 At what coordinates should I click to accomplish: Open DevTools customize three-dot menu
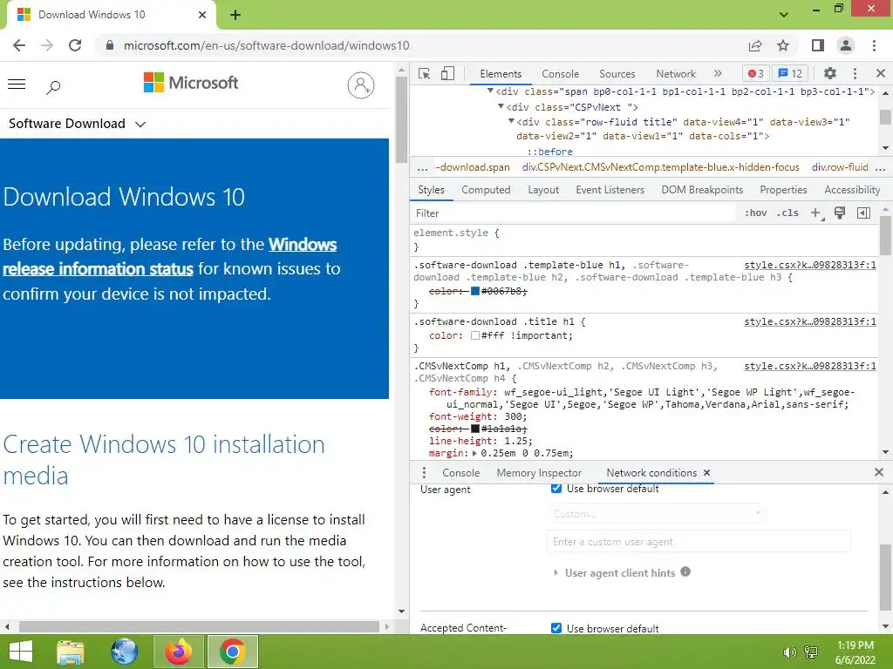coord(855,73)
